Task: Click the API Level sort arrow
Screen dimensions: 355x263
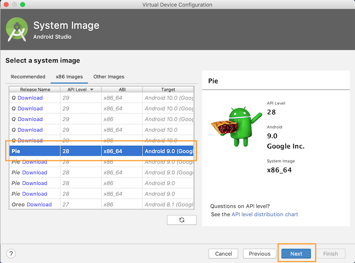Action: [92, 90]
